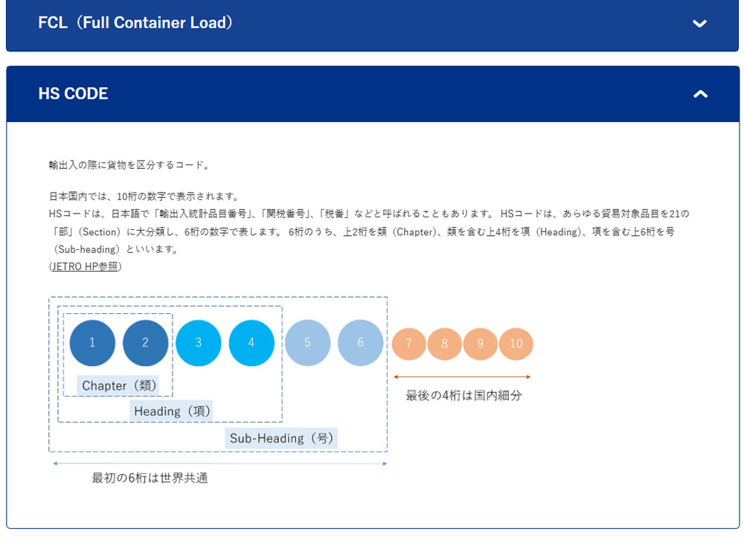Click the light blue circle numbered 6
The height and width of the screenshot is (558, 744).
point(361,342)
